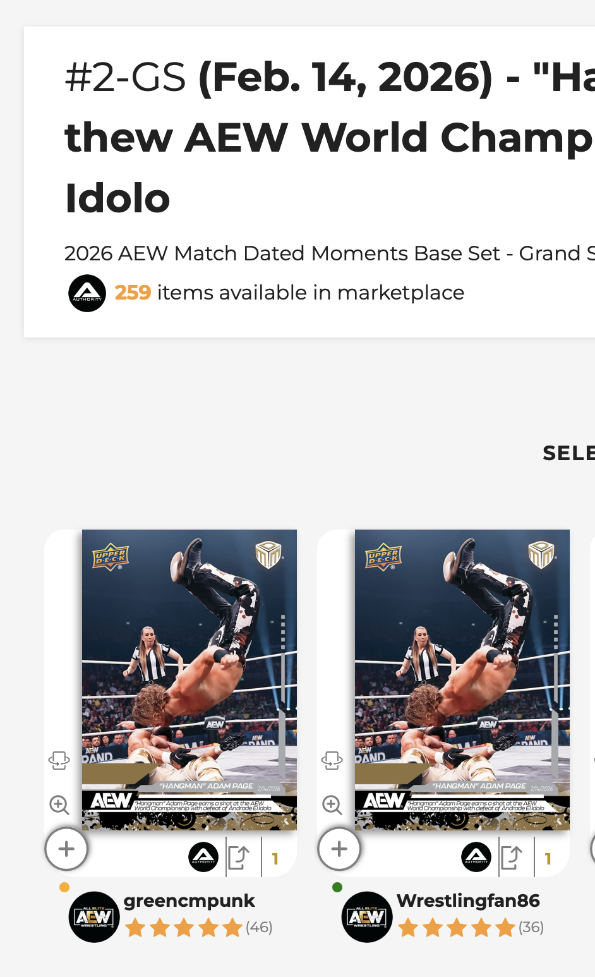The width and height of the screenshot is (595, 977).
Task: Open Wrestlingfan86's AEW profile avatar
Action: pos(367,917)
